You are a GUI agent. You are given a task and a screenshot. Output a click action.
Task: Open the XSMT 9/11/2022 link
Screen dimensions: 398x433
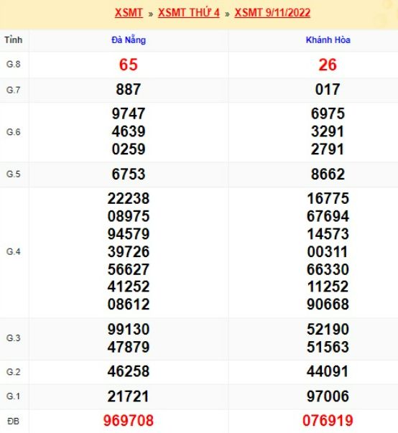[x=272, y=13]
